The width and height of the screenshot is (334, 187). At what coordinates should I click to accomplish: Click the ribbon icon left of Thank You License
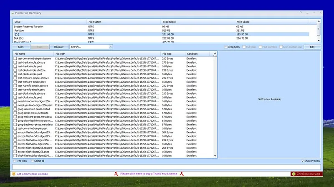pos(116,174)
